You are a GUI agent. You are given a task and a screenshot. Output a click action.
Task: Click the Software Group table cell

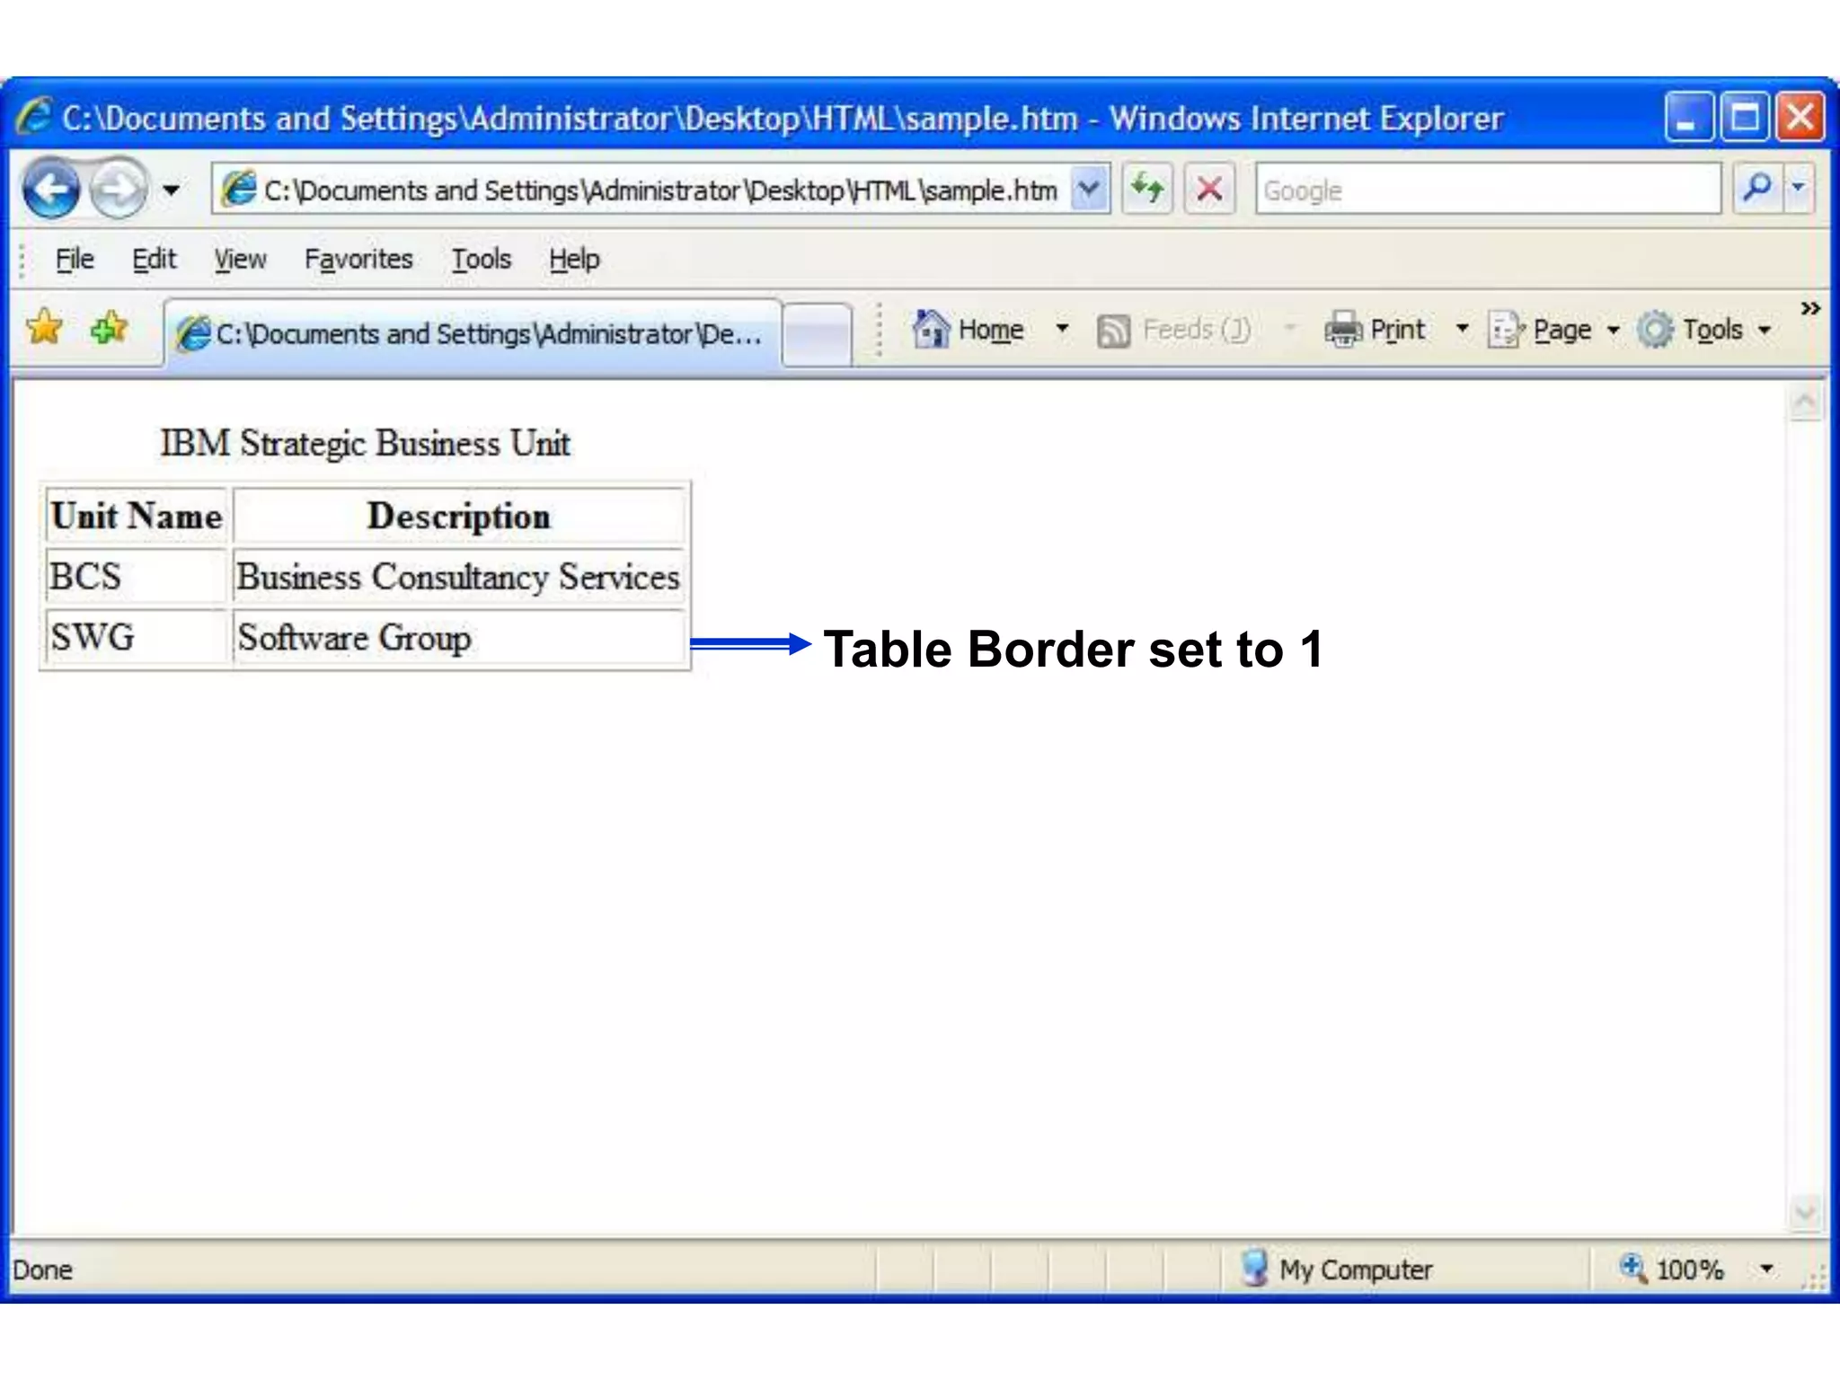click(x=459, y=637)
